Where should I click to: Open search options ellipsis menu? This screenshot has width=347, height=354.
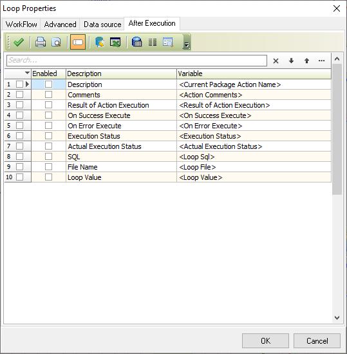pos(321,61)
